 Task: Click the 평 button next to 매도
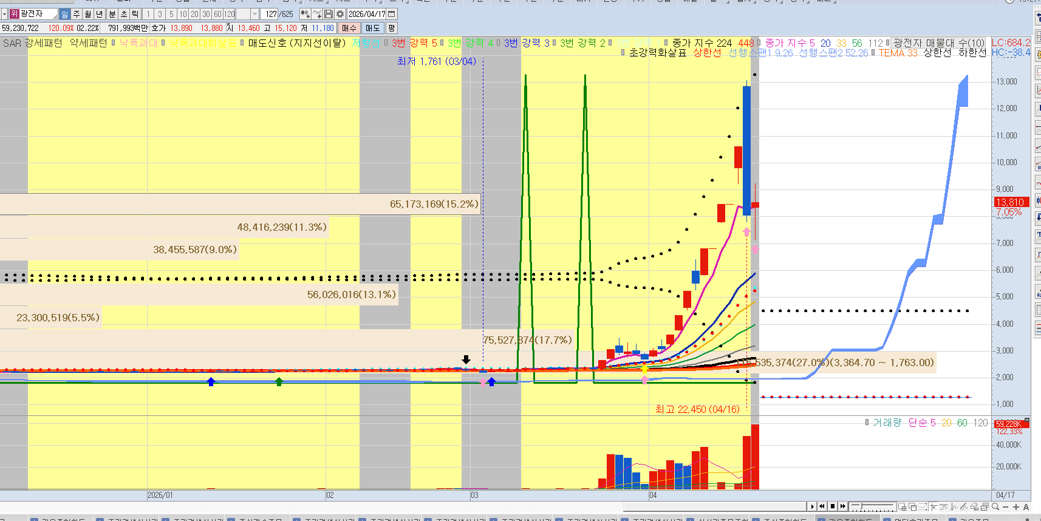tap(391, 28)
